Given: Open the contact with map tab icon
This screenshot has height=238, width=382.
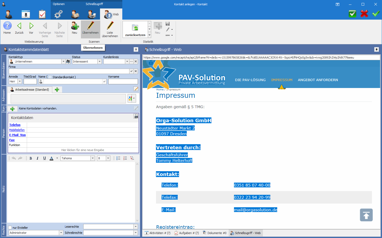Looking at the screenshot, I should (x=75, y=14).
